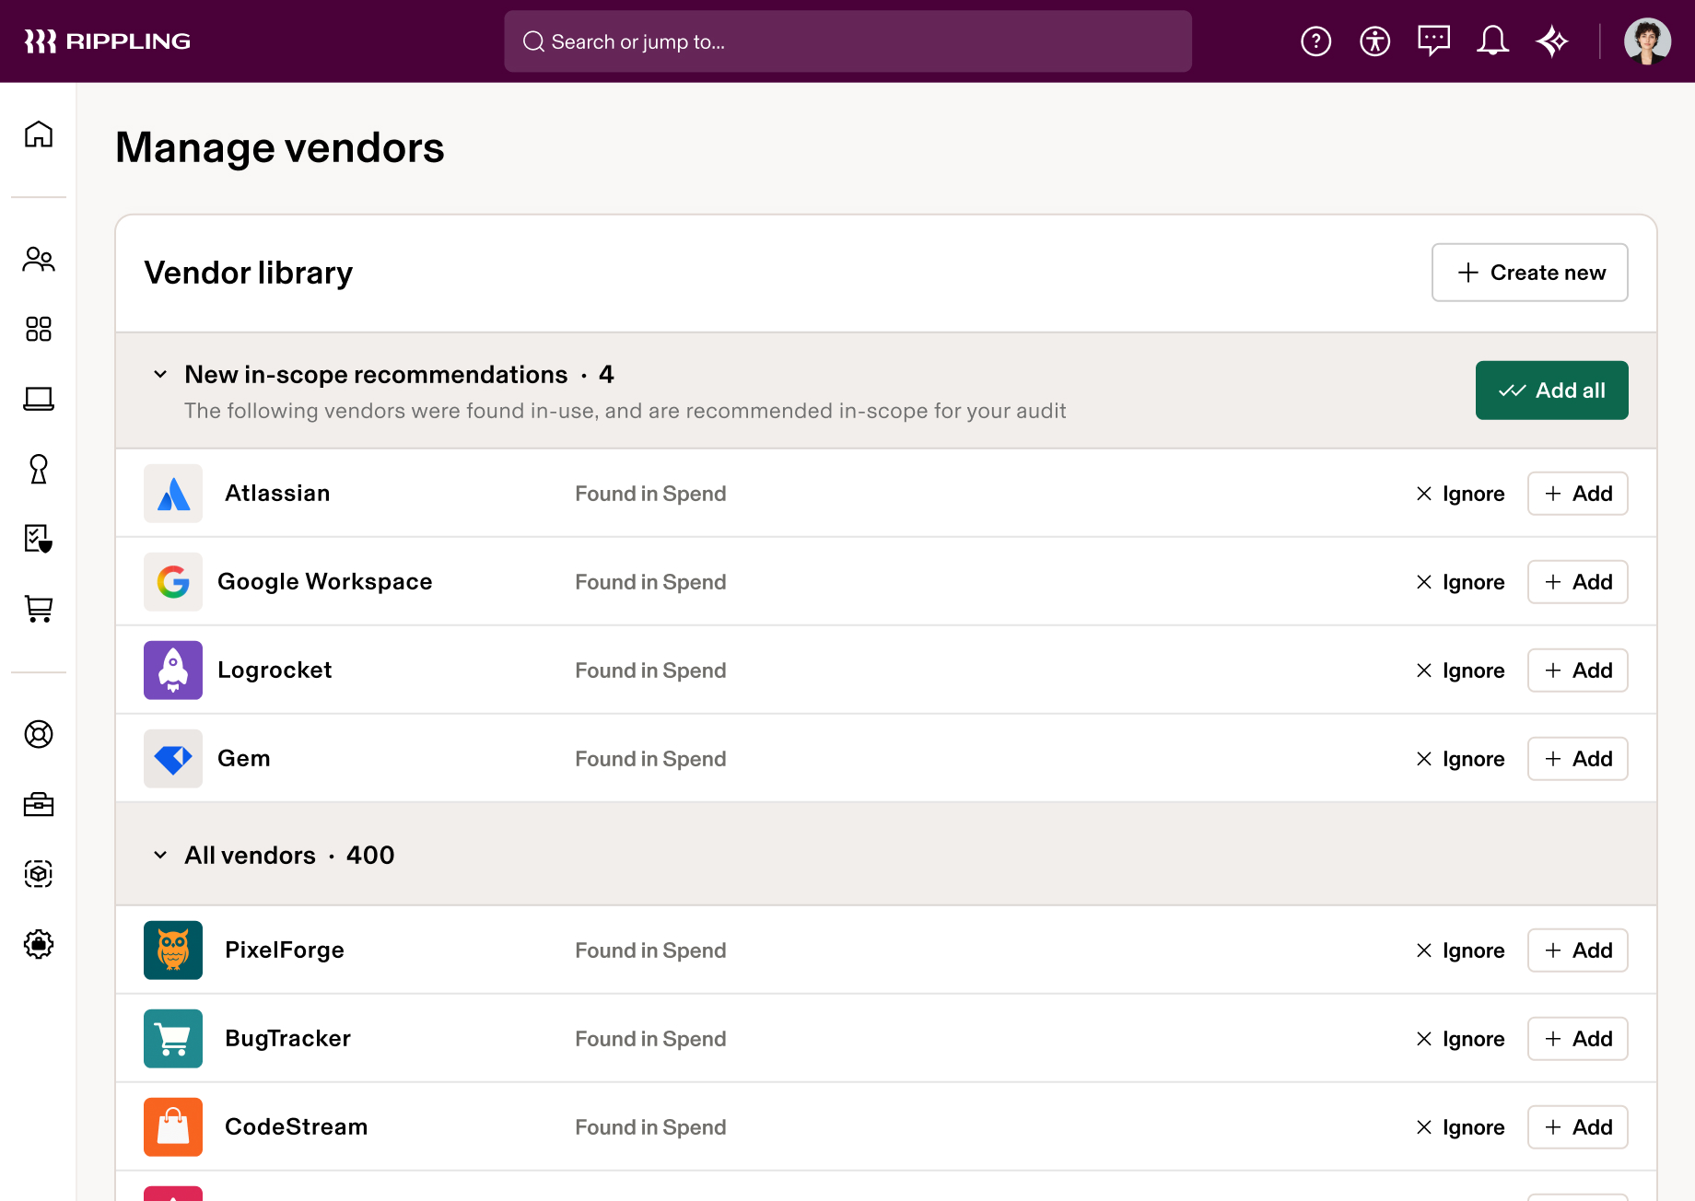Image resolution: width=1695 pixels, height=1201 pixels.
Task: Collapse the All vendors list
Action: (x=159, y=855)
